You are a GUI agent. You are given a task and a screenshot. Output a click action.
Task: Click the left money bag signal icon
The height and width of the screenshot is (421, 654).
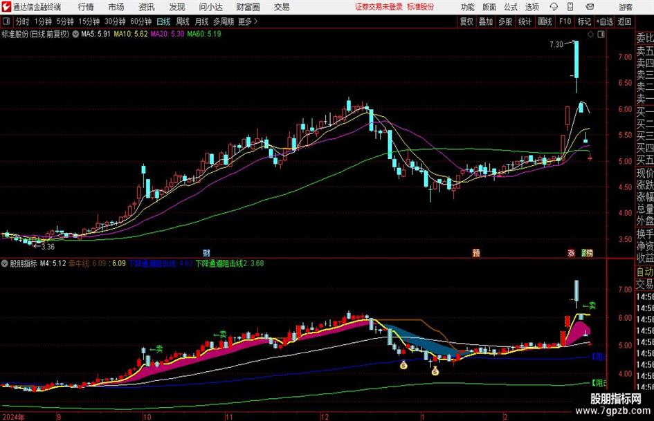pyautogui.click(x=403, y=365)
